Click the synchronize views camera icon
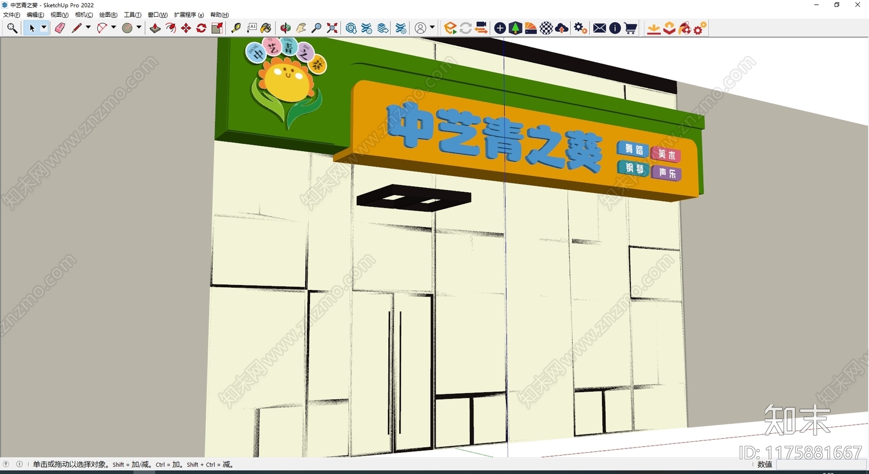The height and width of the screenshot is (474, 869). click(x=481, y=28)
